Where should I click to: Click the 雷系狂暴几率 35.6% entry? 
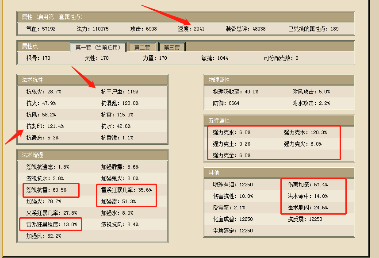pos(126,190)
